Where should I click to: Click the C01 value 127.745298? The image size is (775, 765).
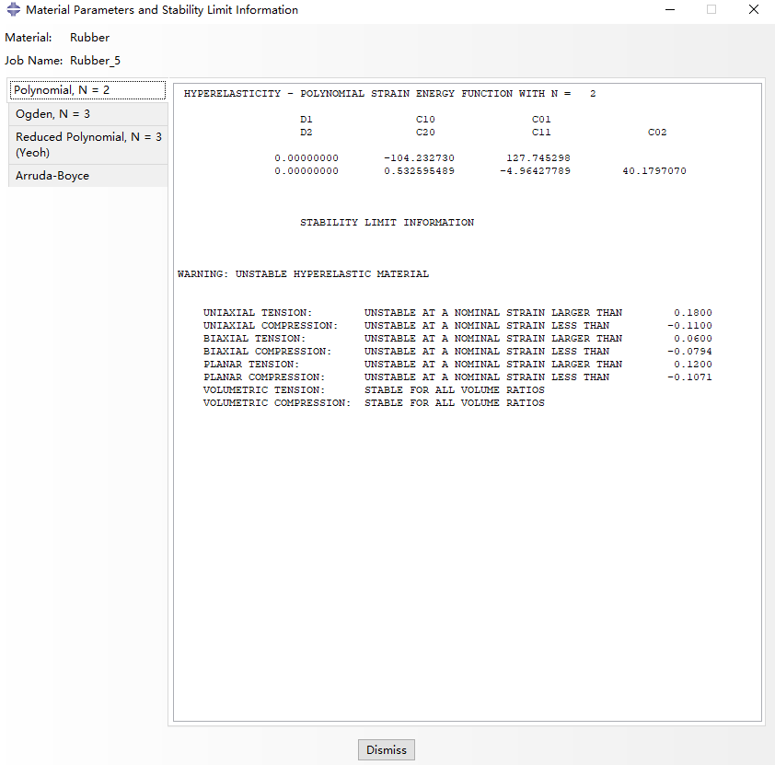[538, 158]
